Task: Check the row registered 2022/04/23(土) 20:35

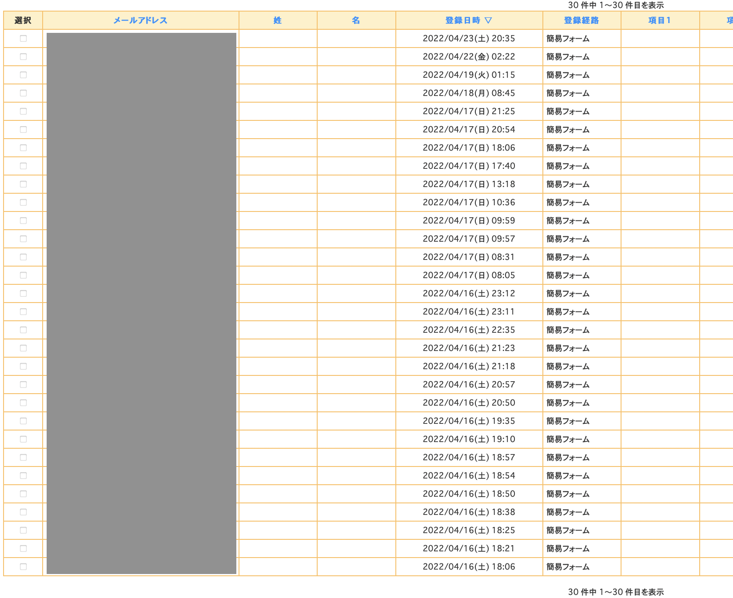Action: pyautogui.click(x=24, y=39)
